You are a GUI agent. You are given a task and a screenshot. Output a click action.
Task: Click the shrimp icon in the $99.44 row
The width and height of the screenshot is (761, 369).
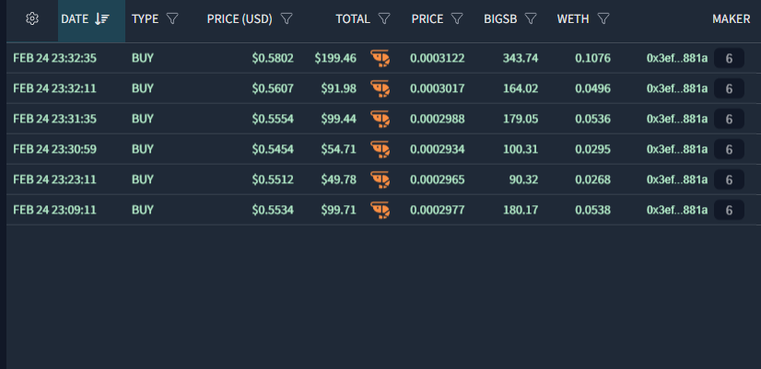coord(380,120)
